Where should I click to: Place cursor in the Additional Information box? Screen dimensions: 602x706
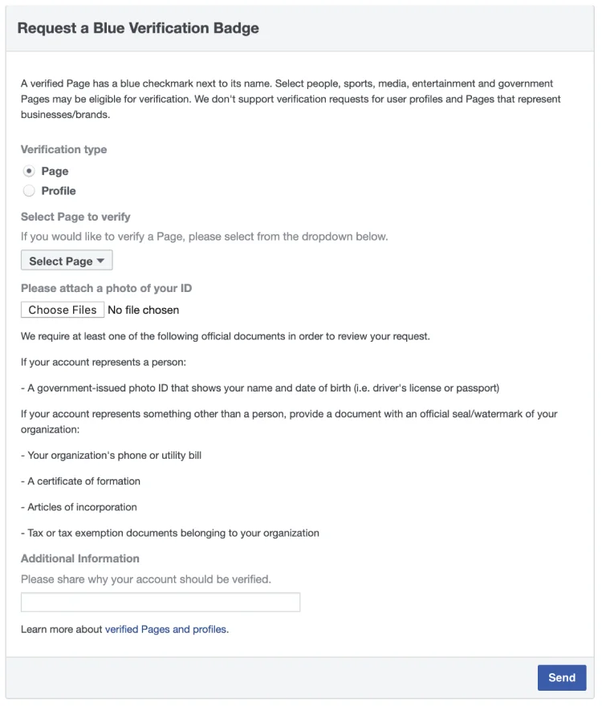pyautogui.click(x=161, y=602)
